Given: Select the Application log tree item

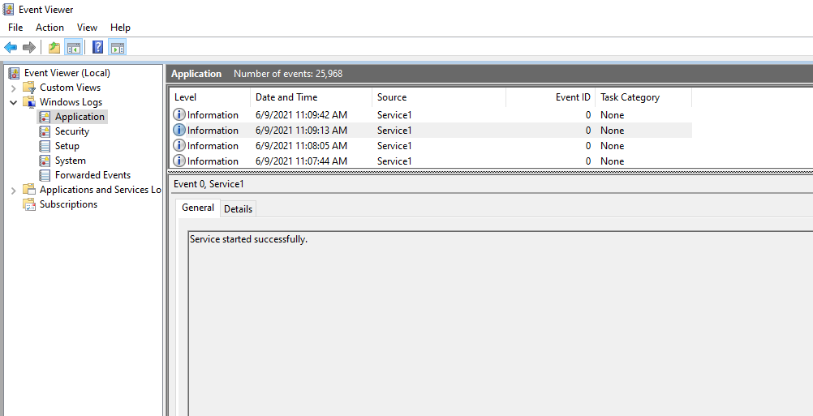Looking at the screenshot, I should [80, 117].
